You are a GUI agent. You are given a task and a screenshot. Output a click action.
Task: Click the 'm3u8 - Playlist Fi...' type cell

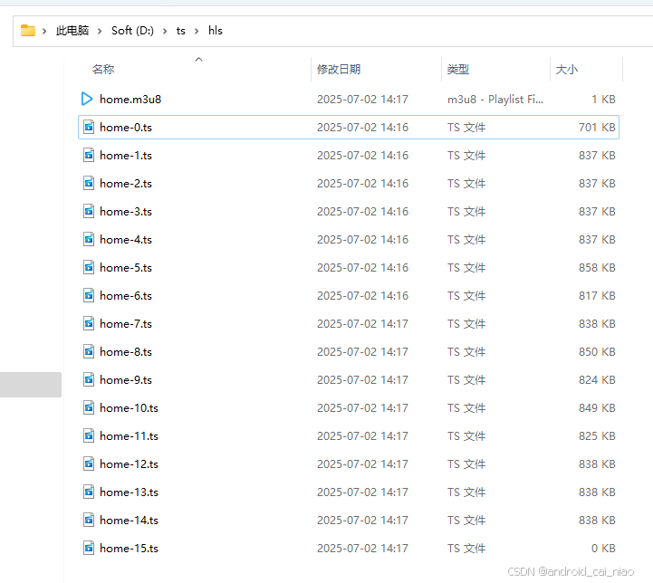pyautogui.click(x=495, y=99)
